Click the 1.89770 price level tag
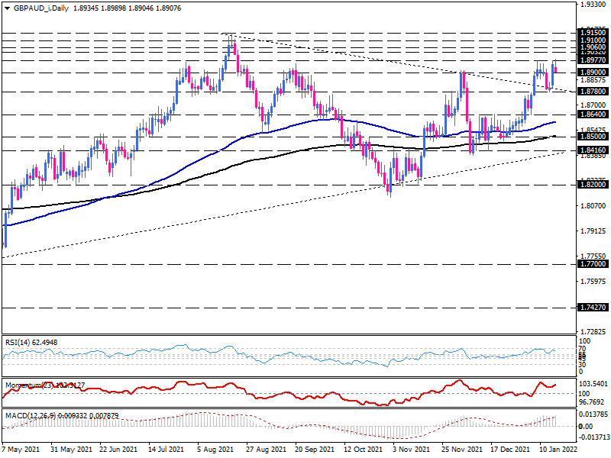The image size is (611, 458). (592, 60)
